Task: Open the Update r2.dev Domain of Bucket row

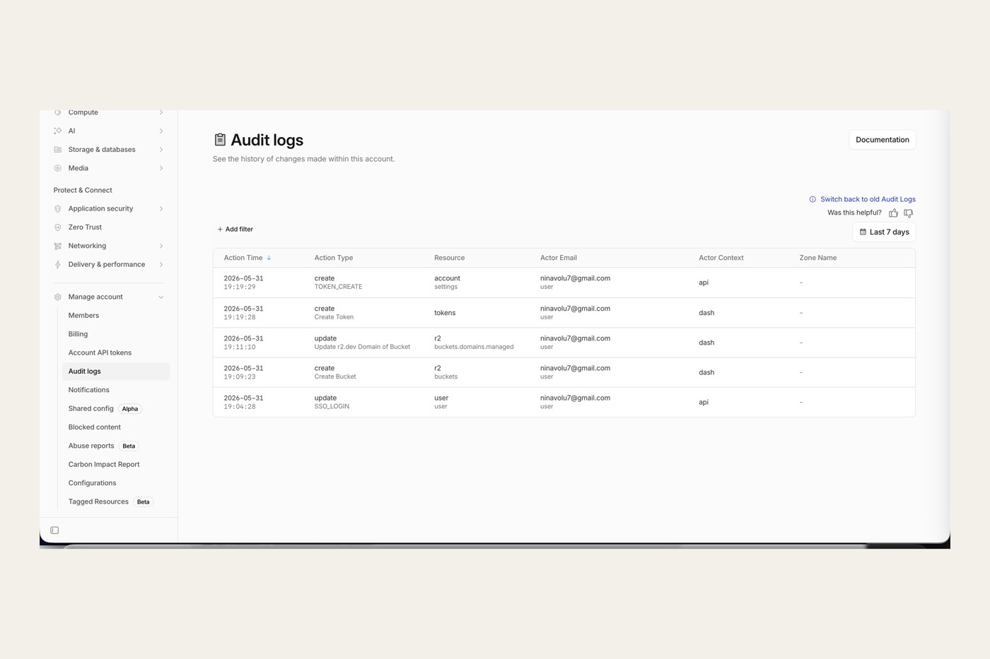Action: 564,343
